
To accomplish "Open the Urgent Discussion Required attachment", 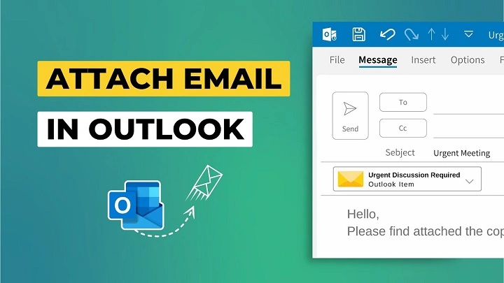I will pos(407,179).
